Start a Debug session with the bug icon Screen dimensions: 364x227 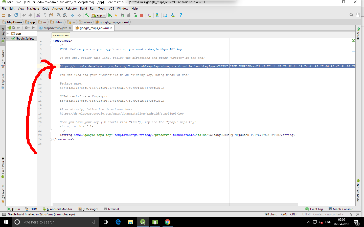coord(122,15)
